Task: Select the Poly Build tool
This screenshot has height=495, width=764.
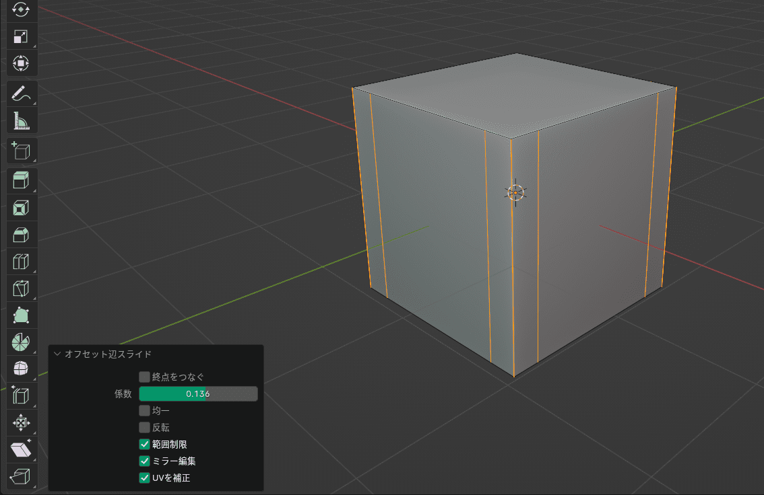Action: [x=21, y=315]
